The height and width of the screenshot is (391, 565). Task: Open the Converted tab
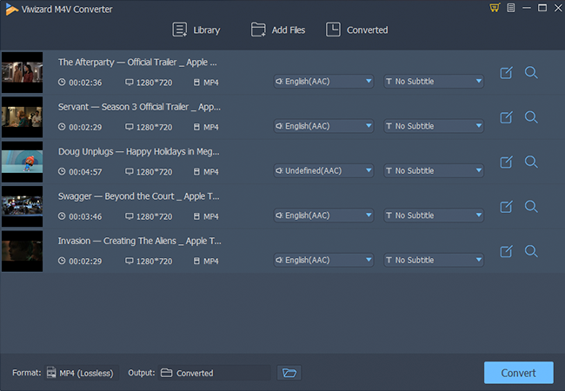[356, 30]
